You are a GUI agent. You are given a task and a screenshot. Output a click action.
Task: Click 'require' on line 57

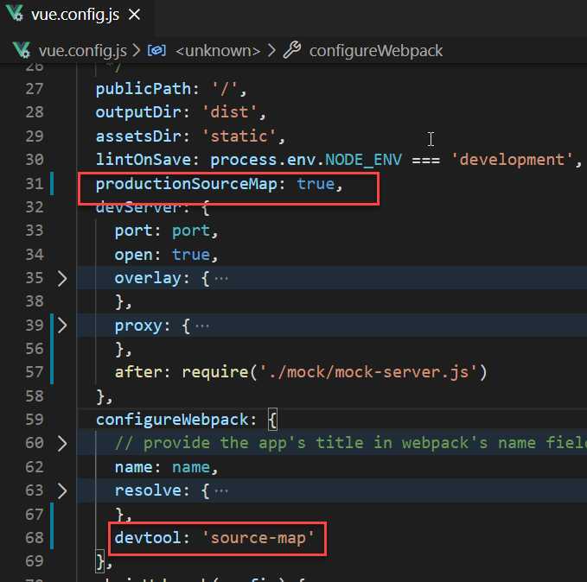click(215, 373)
